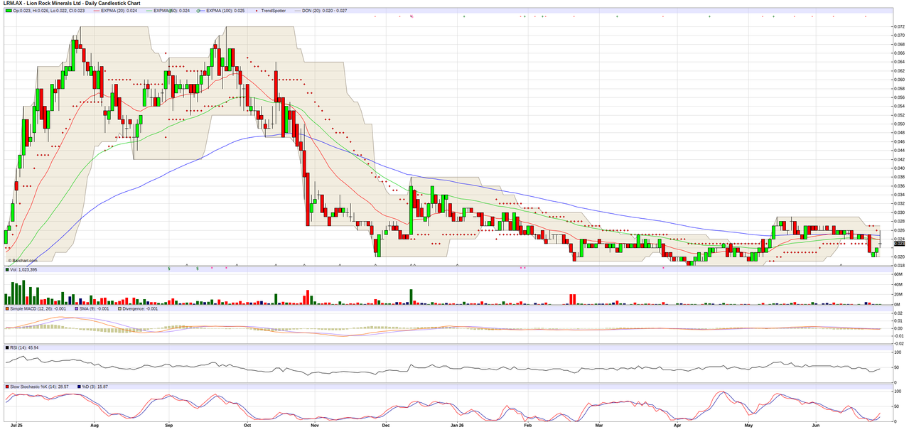Click the Apr date axis label
Image resolution: width=909 pixels, height=437 pixels.
tap(677, 425)
